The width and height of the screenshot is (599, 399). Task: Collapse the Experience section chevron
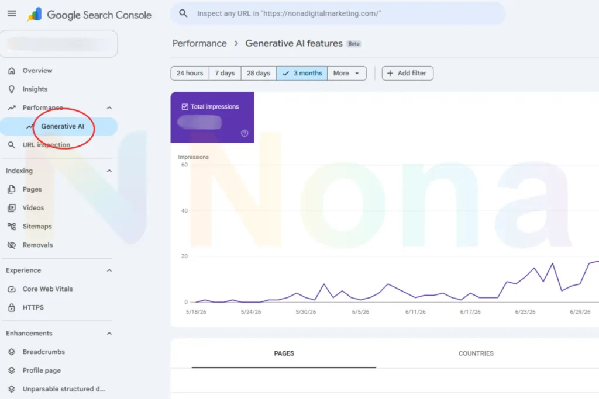tap(109, 270)
